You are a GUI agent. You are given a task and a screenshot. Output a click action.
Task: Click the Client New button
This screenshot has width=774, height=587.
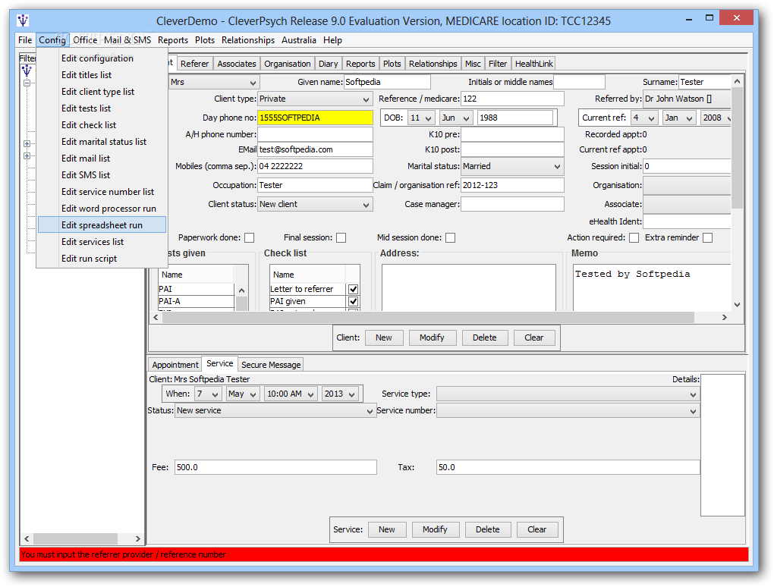[383, 338]
